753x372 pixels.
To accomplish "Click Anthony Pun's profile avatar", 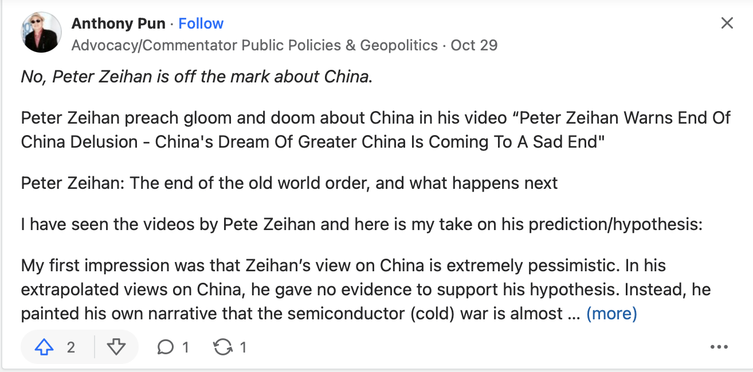I will [41, 33].
